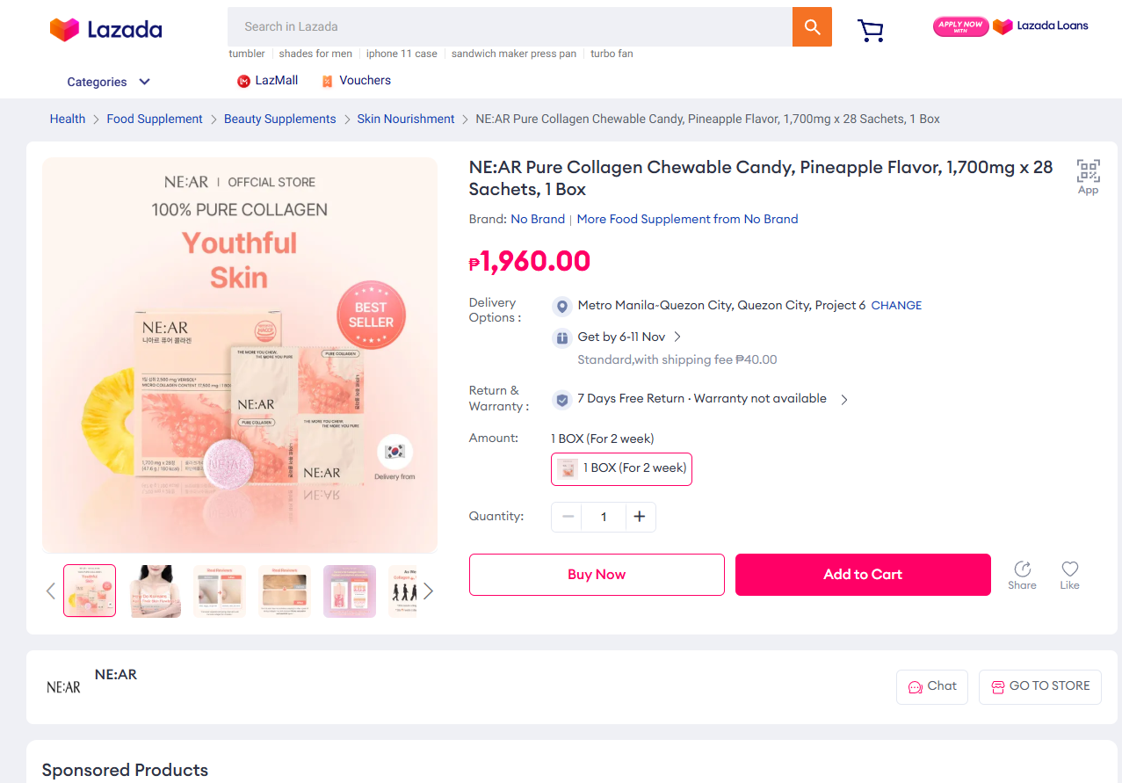
Task: Open the LazMall menu item
Action: point(268,81)
